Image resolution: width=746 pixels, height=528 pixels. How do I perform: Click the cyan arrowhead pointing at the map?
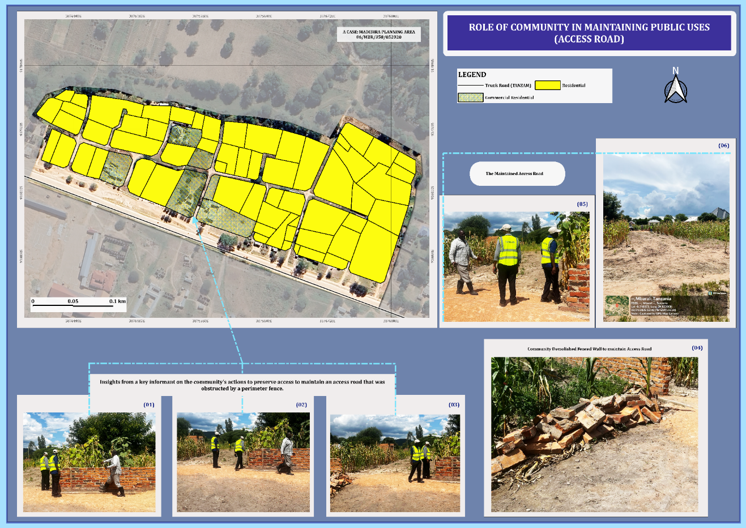click(x=195, y=220)
